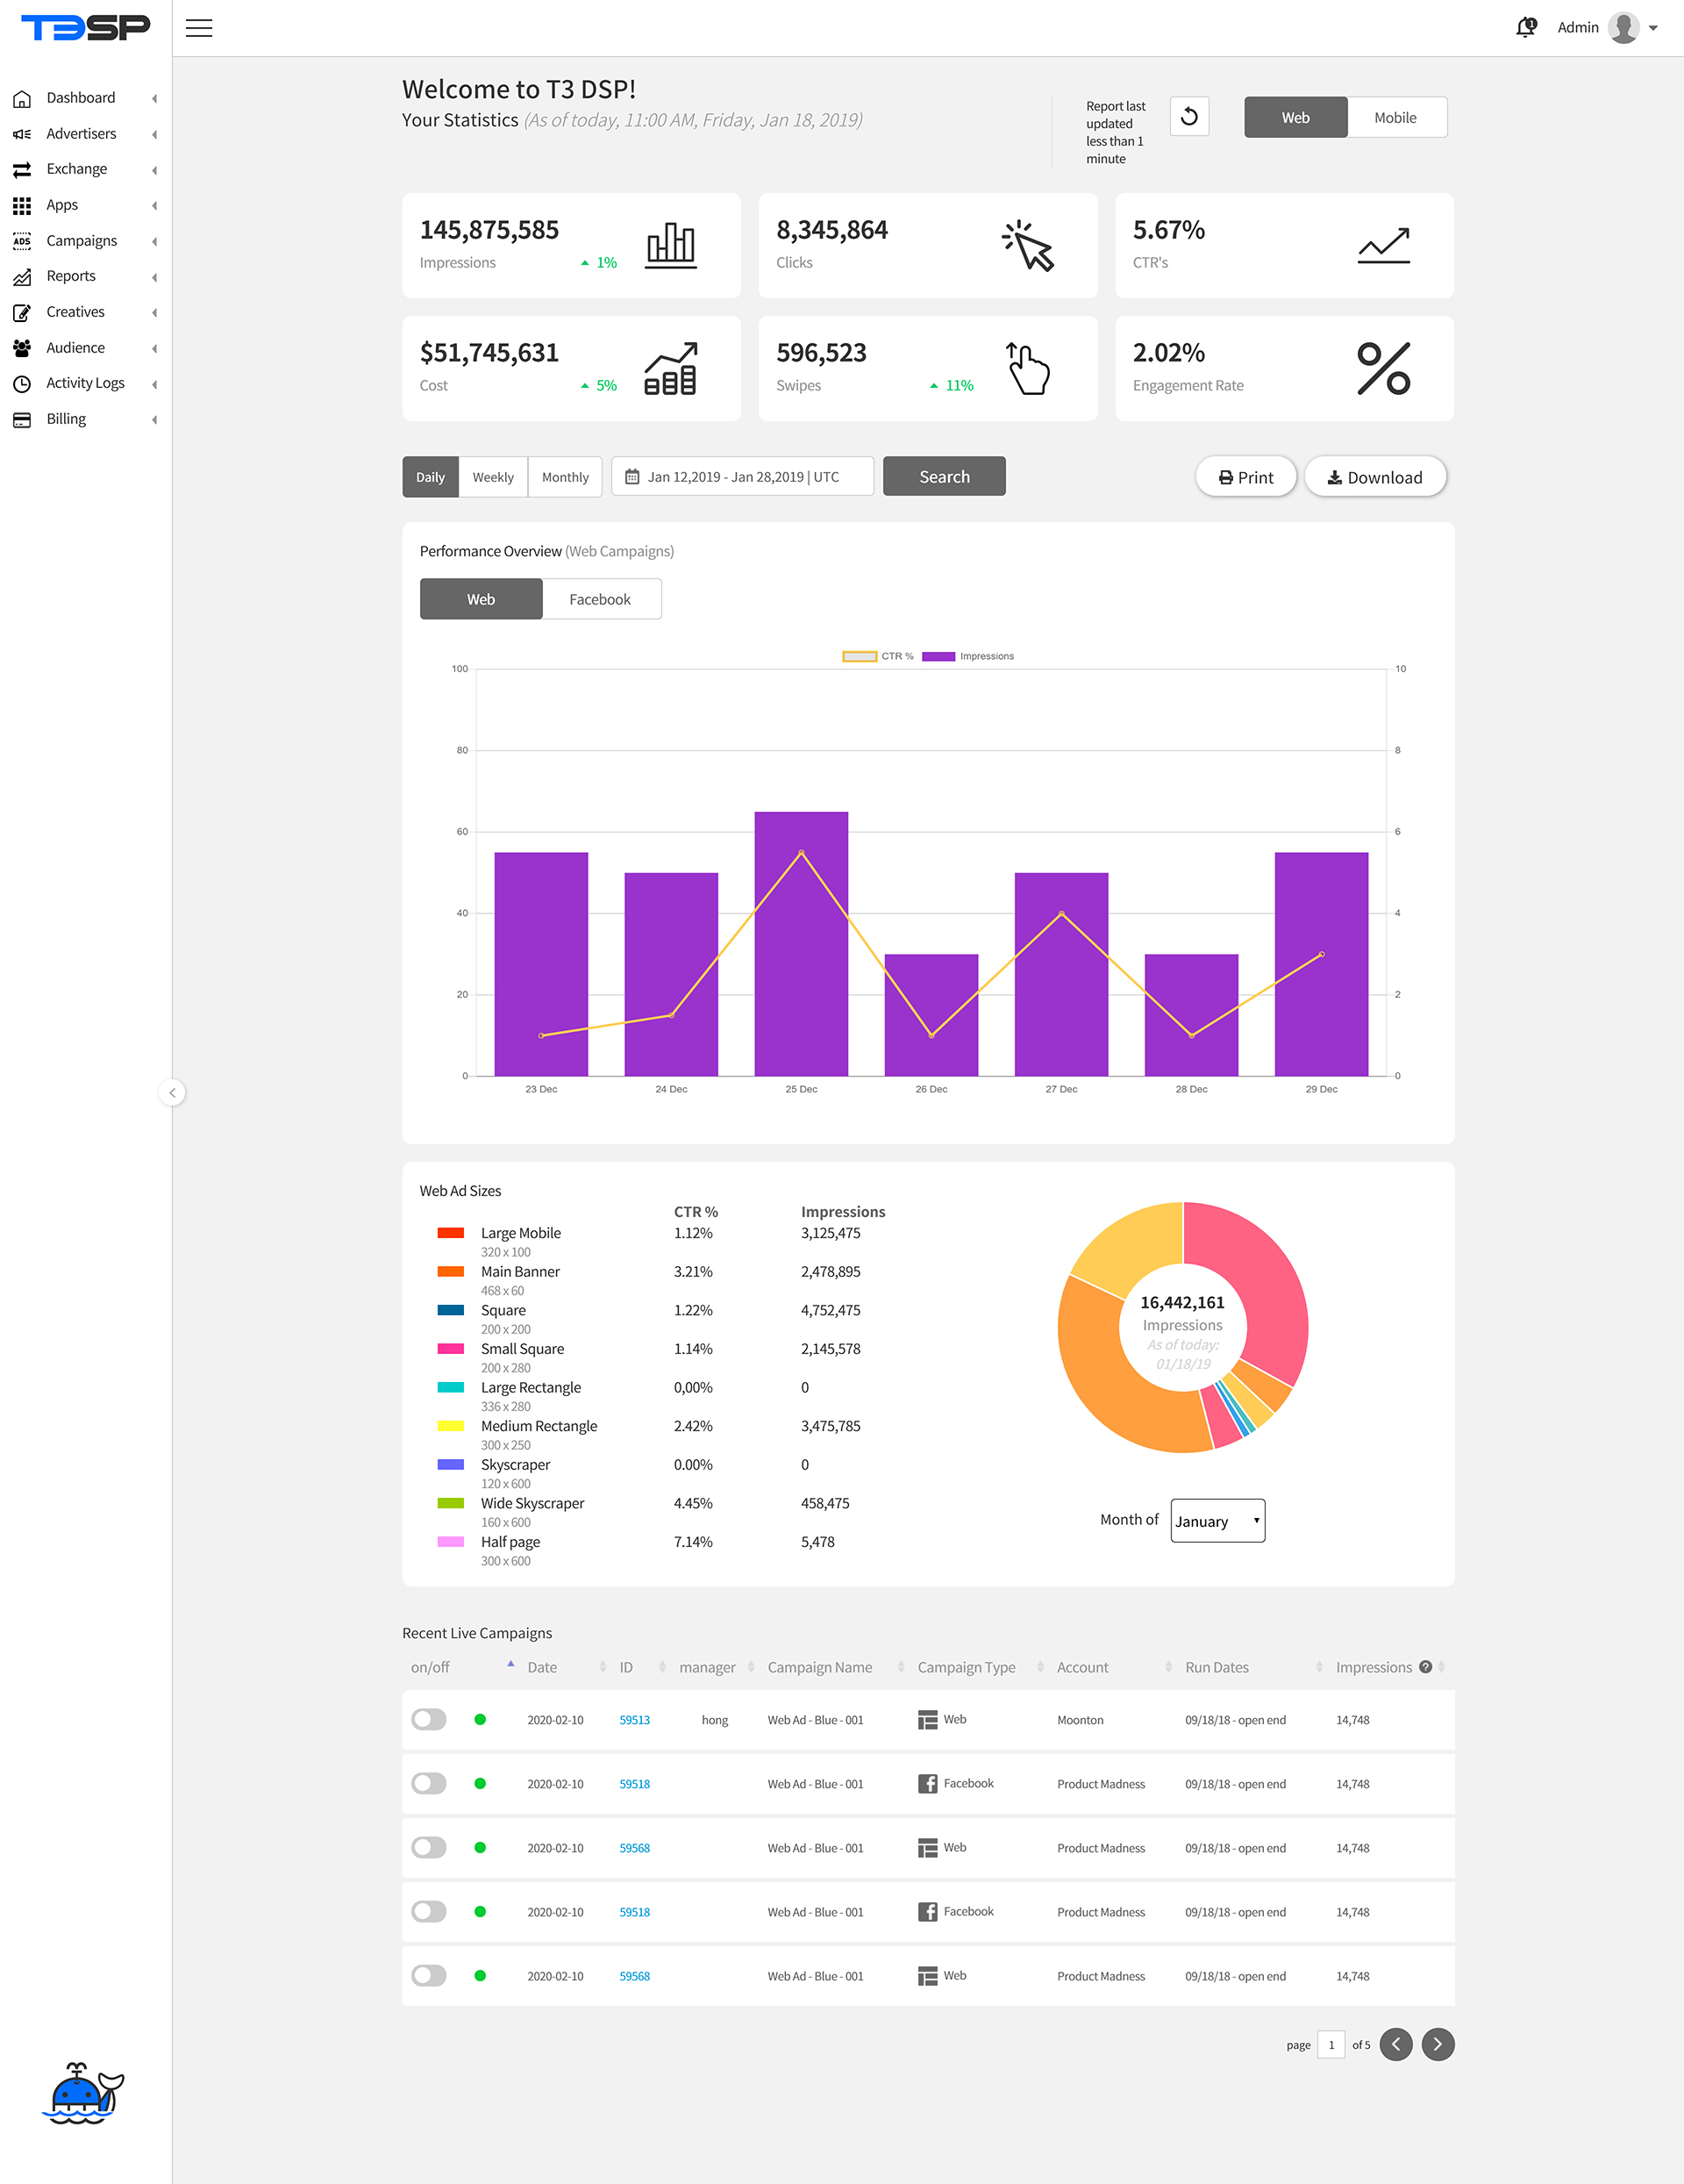Click the blue whale mascot icon
The image size is (1684, 2184).
(82, 2092)
